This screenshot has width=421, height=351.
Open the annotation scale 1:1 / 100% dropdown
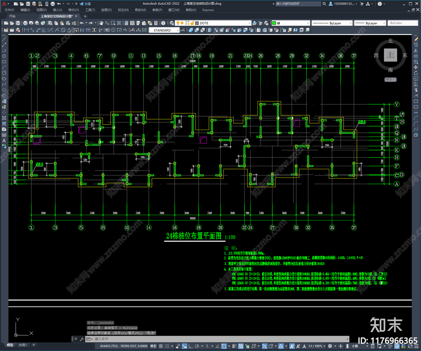tap(317, 346)
